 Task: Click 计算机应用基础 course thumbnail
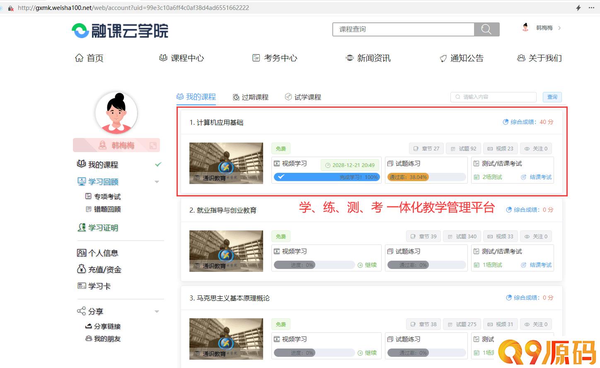(x=226, y=163)
